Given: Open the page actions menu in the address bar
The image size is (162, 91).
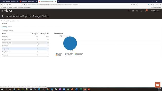Looking at the screenshot, I should point(132,5).
